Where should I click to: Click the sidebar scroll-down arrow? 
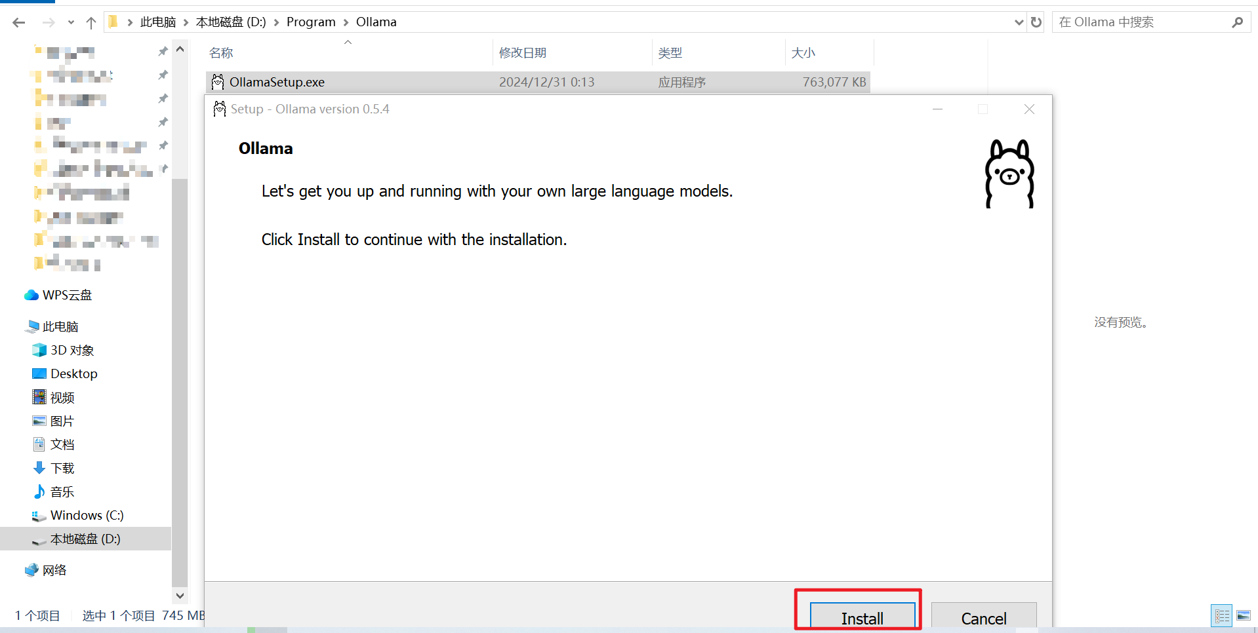coord(180,596)
